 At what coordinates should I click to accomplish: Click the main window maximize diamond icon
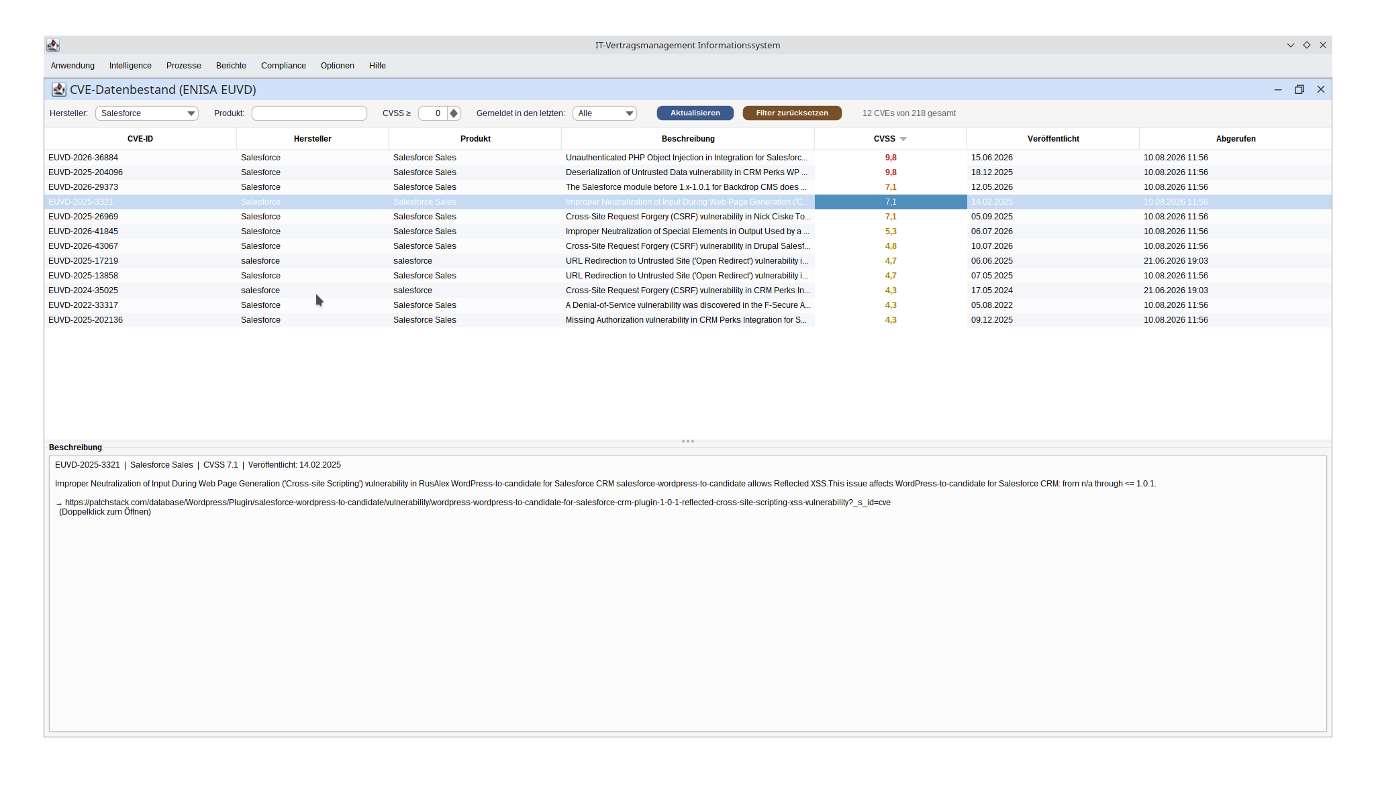[1307, 45]
